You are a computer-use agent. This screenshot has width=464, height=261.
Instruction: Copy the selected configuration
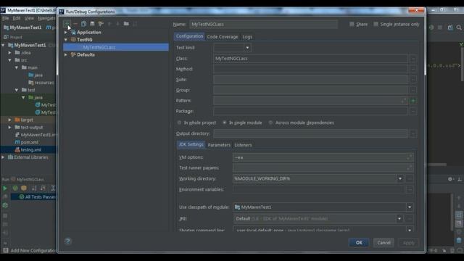(84, 24)
